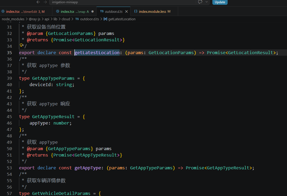Switch to index.tsx map tab

[x=73, y=12]
